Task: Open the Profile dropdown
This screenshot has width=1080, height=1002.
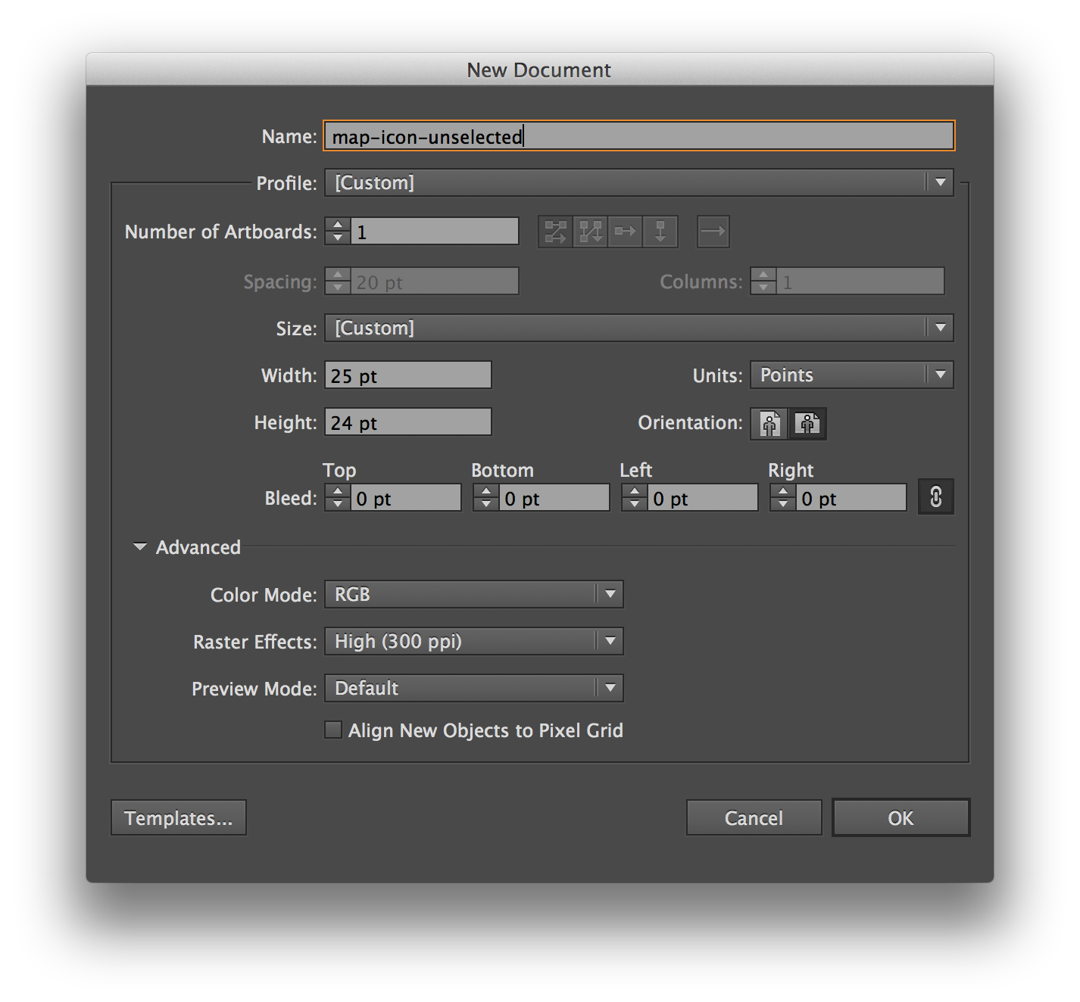Action: (939, 182)
